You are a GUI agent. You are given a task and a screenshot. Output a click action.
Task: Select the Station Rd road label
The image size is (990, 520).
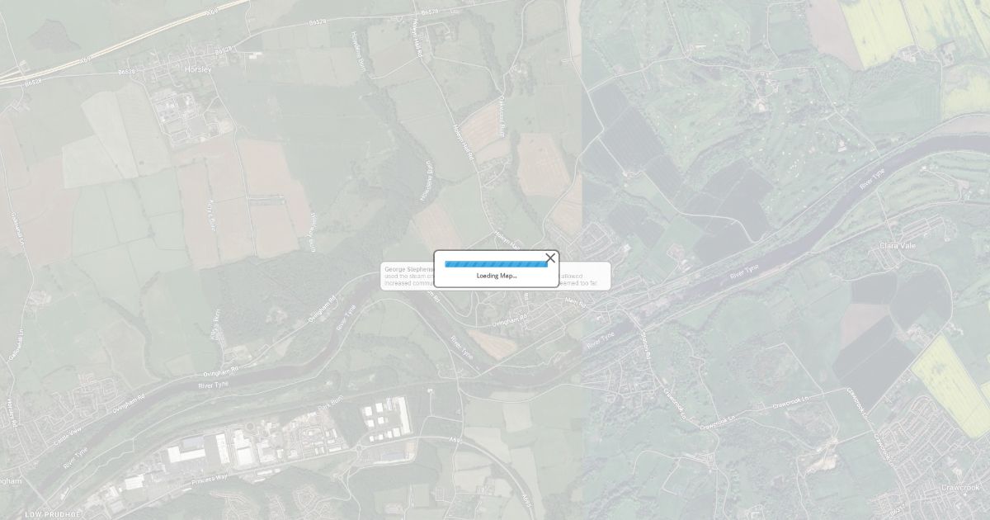click(x=646, y=345)
